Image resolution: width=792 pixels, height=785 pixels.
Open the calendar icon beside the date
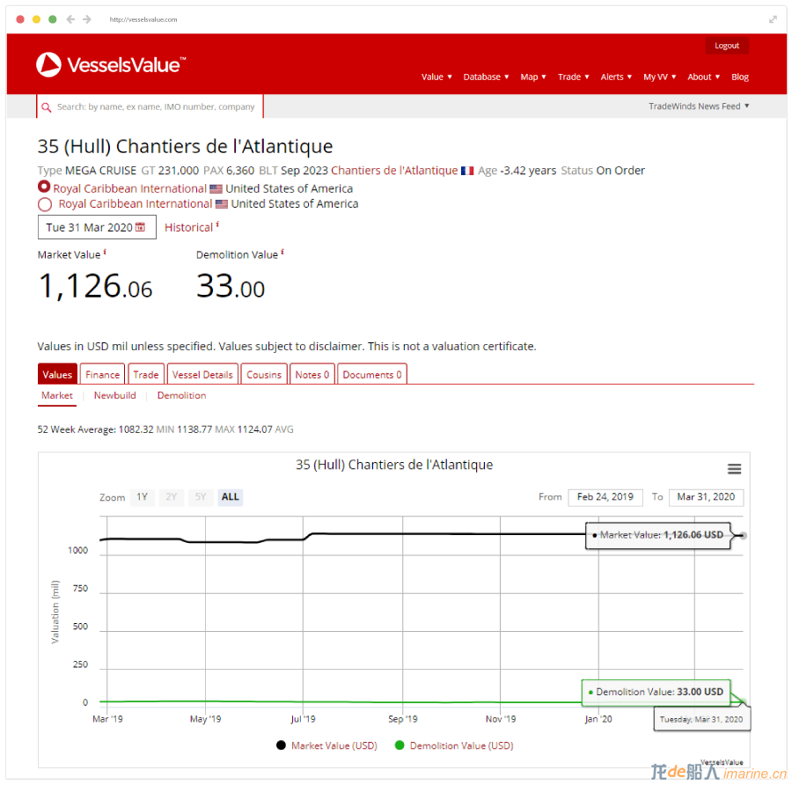140,227
